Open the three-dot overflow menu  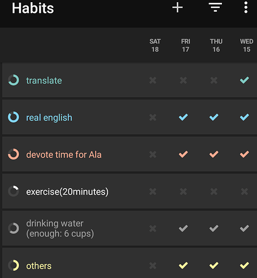pyautogui.click(x=246, y=7)
